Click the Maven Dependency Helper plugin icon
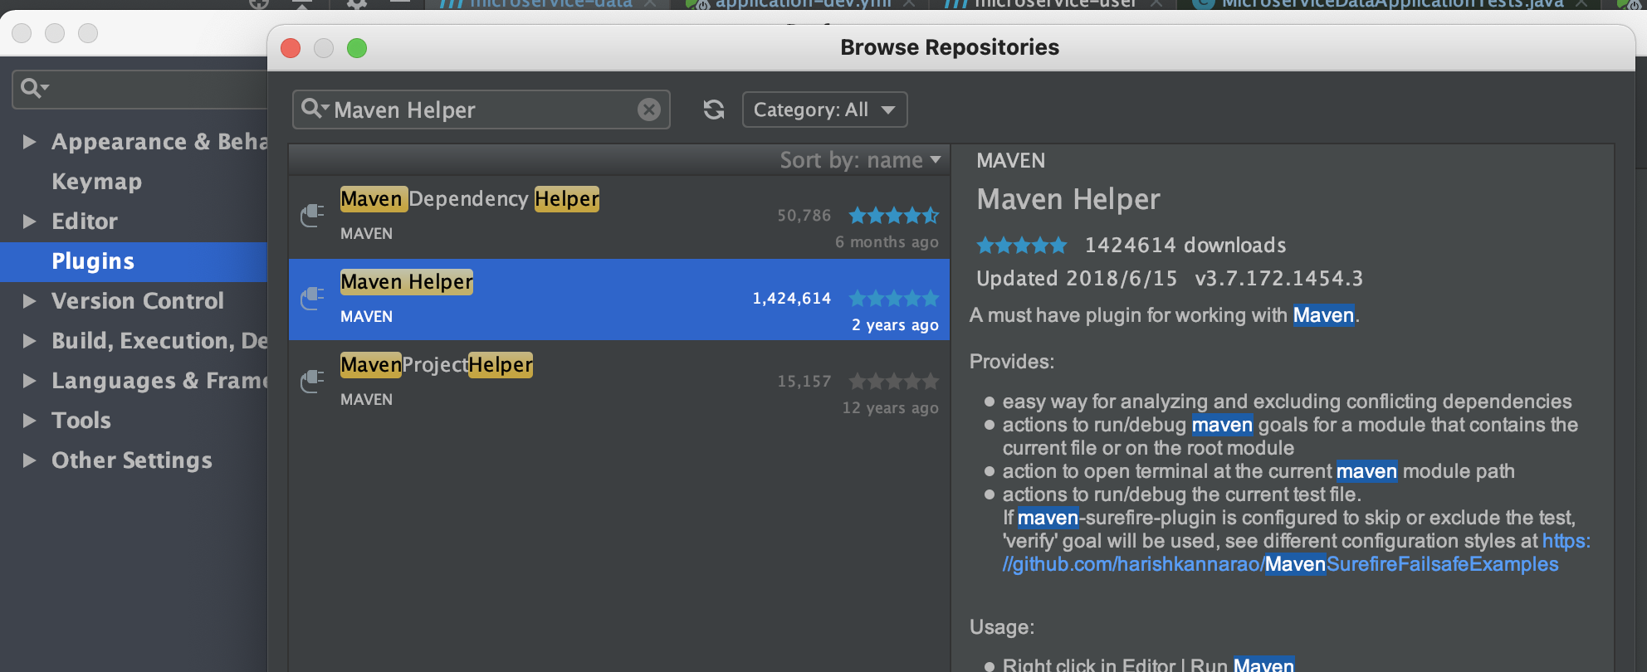The height and width of the screenshot is (672, 1647). point(312,216)
